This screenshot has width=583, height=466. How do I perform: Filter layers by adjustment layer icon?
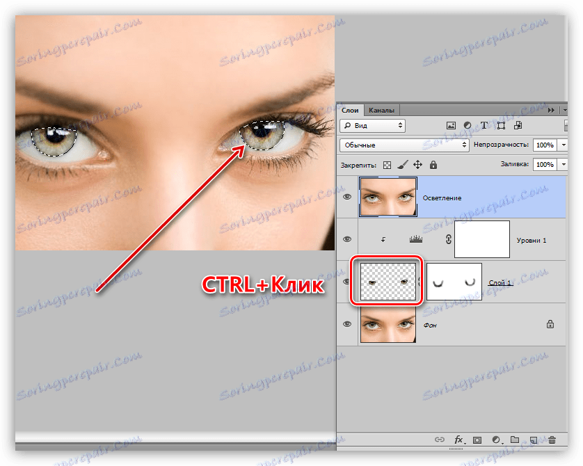(468, 126)
